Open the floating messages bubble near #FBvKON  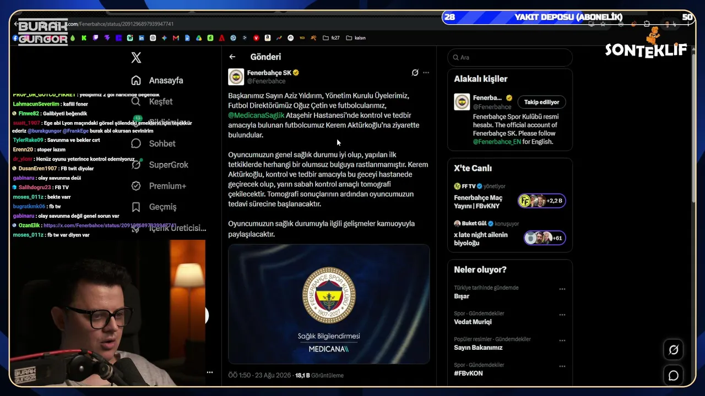(x=674, y=375)
